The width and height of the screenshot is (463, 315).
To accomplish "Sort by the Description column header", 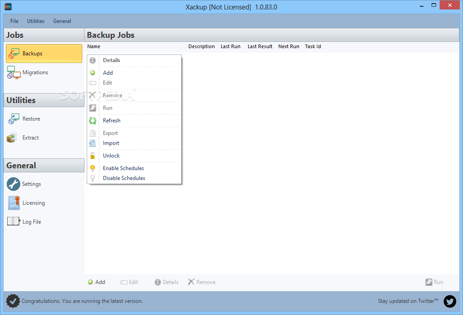I will (201, 46).
